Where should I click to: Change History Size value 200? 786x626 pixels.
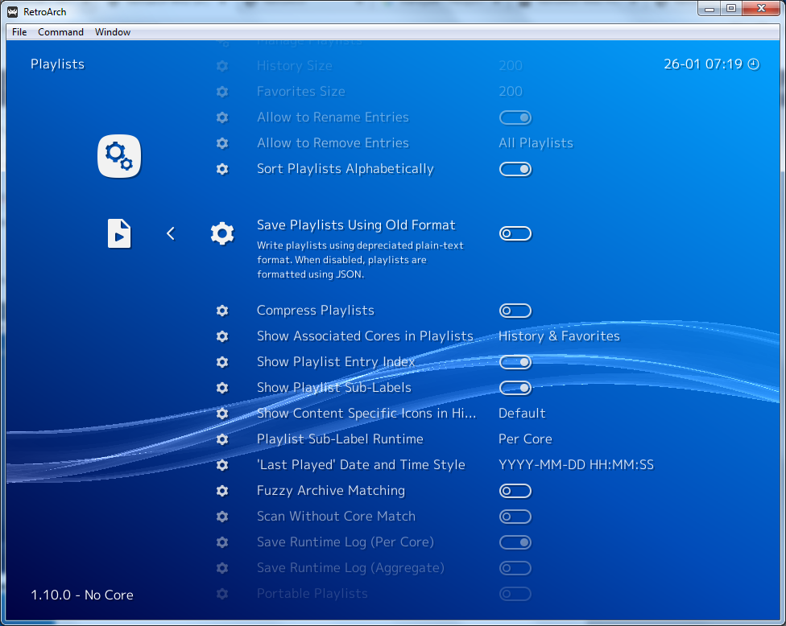point(511,66)
